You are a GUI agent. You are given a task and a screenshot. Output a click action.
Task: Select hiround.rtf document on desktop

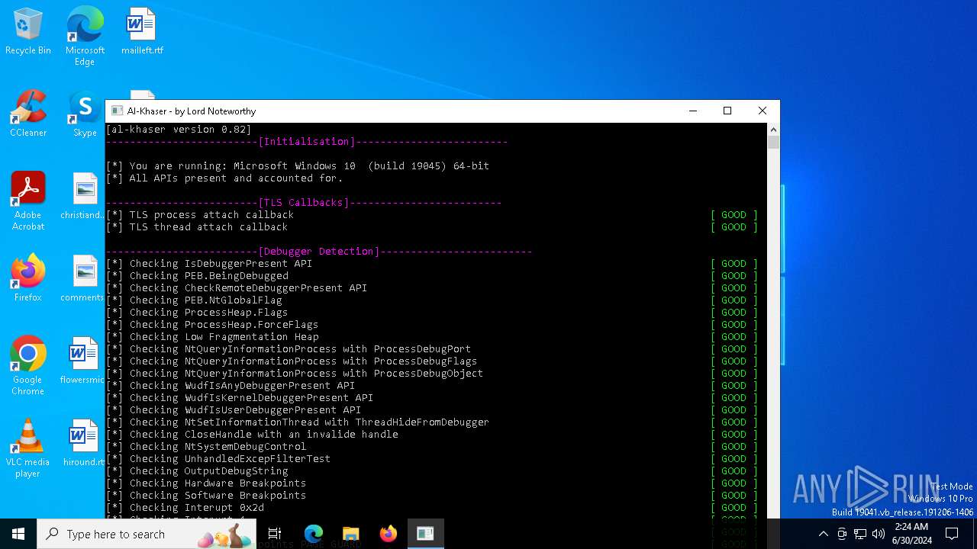click(85, 444)
